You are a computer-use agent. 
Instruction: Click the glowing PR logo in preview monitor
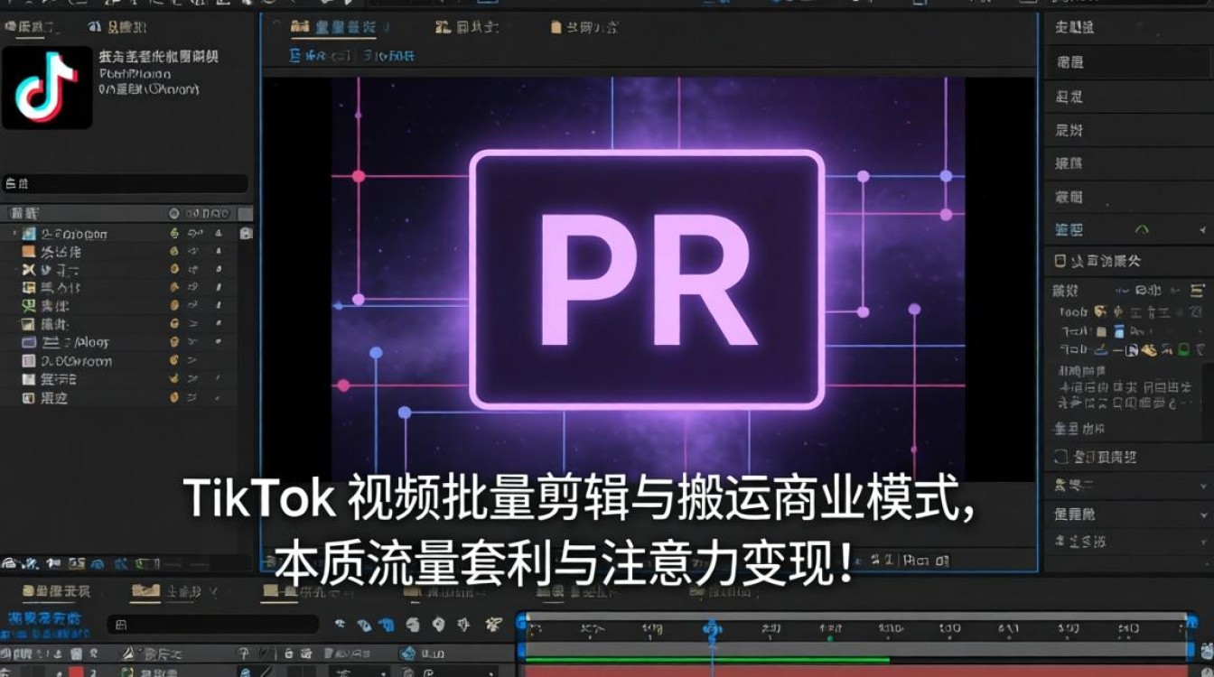pos(647,280)
